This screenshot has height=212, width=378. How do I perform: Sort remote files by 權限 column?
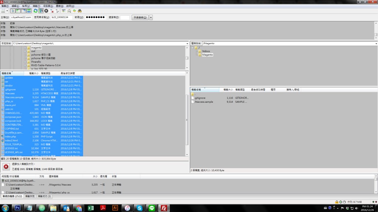point(277,90)
